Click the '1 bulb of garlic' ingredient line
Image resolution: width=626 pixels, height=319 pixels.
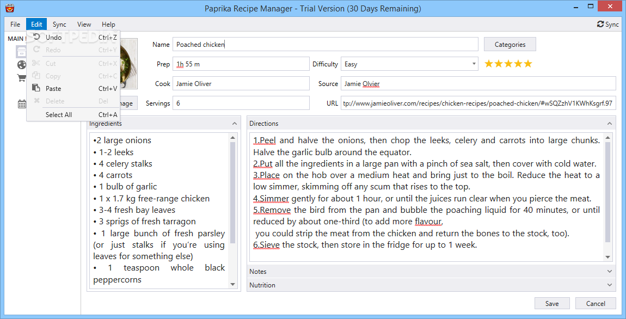click(x=125, y=187)
